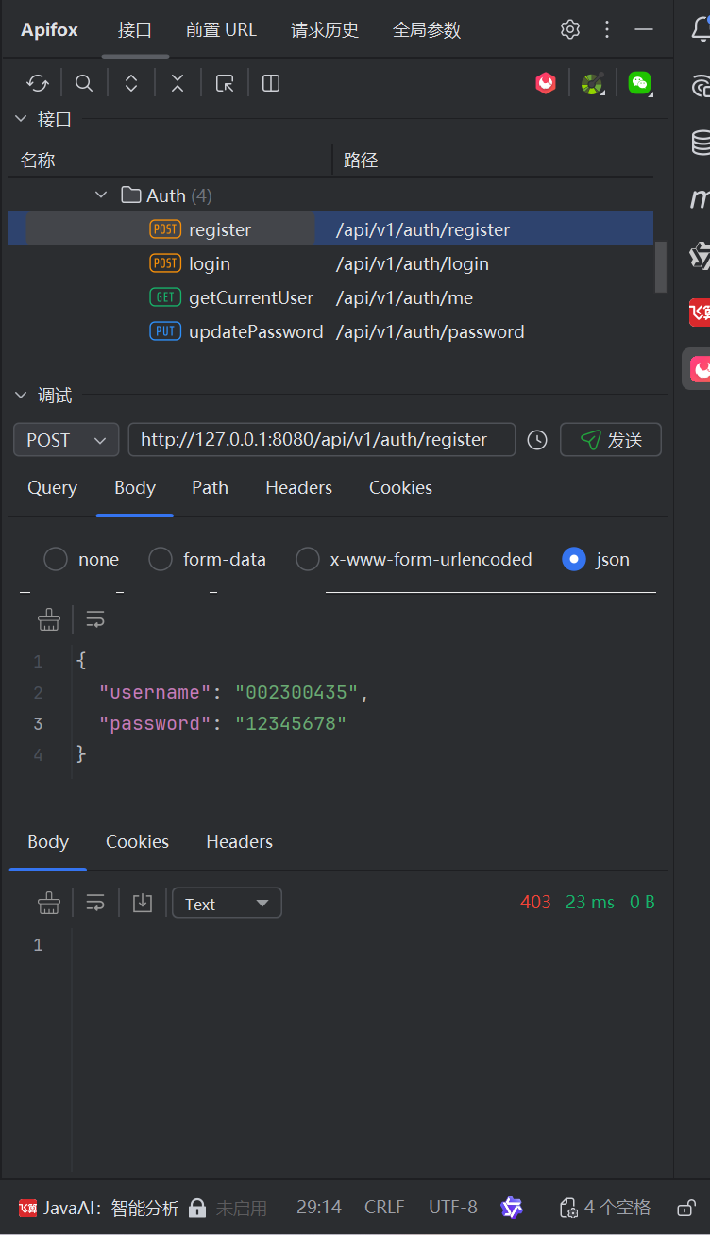The width and height of the screenshot is (710, 1235).
Task: Open search with the magnifier icon
Action: pos(84,83)
